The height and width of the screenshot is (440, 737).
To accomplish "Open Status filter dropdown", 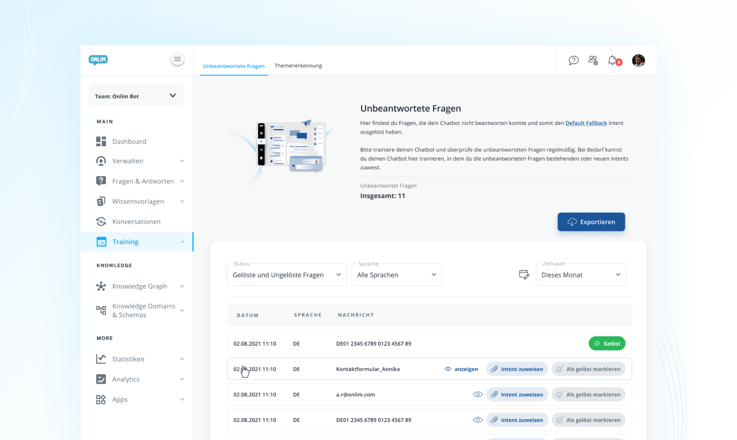I will point(287,275).
